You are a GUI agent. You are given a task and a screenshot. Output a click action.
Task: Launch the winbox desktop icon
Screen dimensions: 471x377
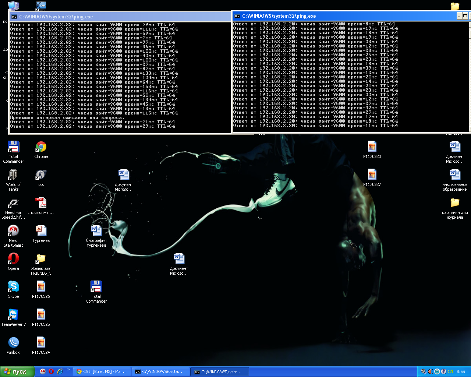(x=13, y=343)
